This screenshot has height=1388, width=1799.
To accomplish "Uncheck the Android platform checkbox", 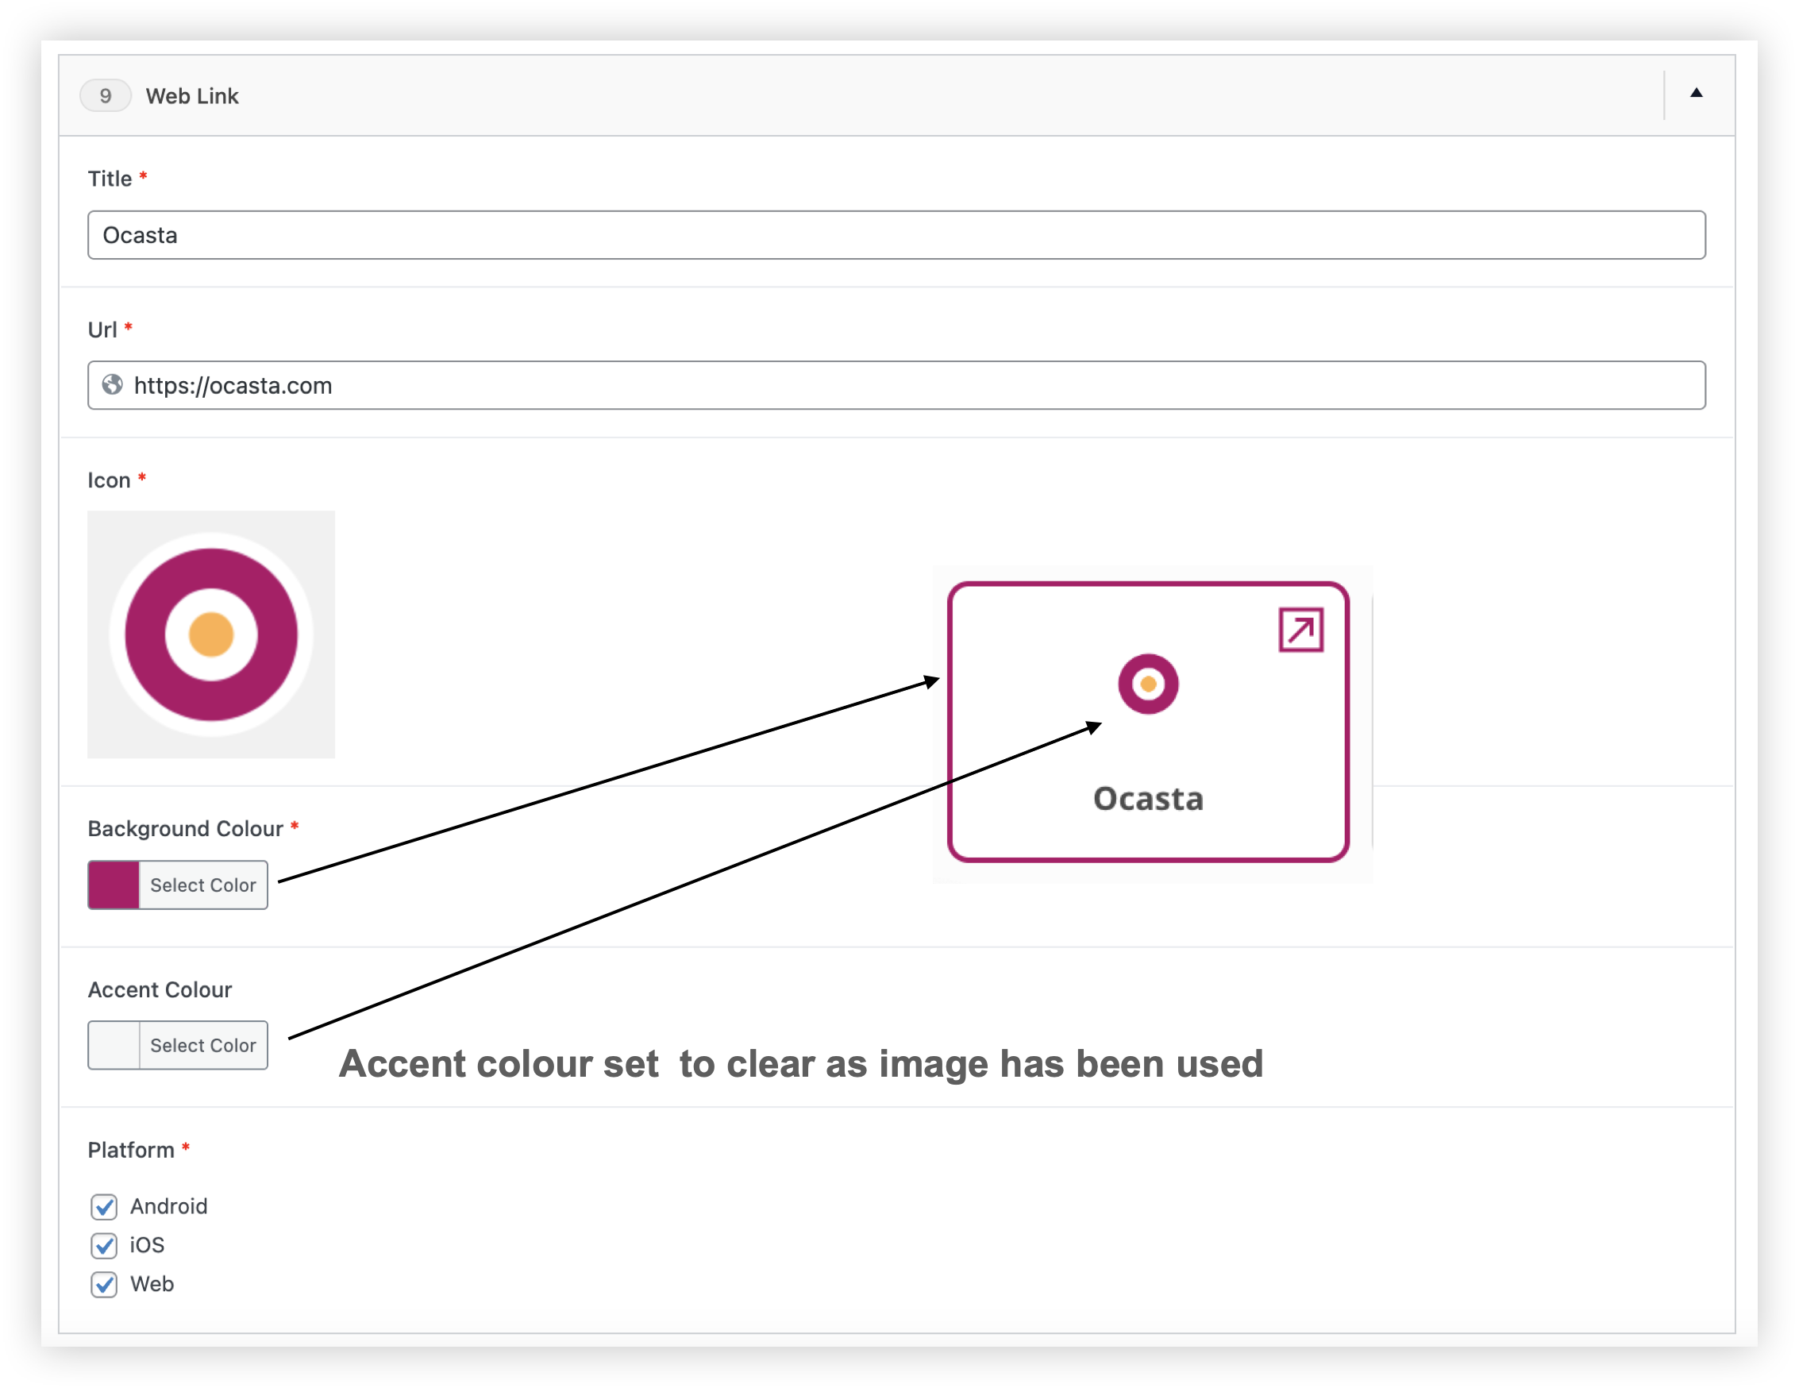I will coord(104,1207).
